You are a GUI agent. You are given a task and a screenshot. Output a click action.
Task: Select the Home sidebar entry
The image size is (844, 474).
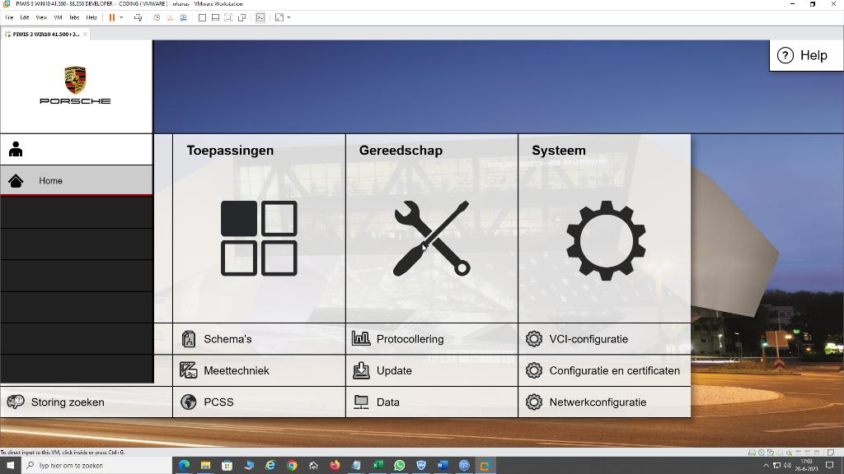(x=50, y=180)
